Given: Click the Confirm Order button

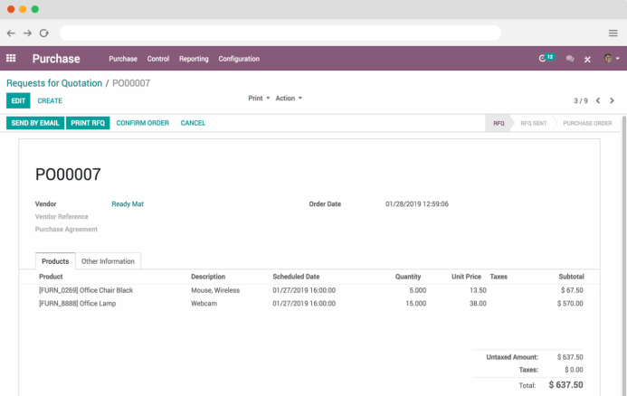Looking at the screenshot, I should pyautogui.click(x=142, y=123).
